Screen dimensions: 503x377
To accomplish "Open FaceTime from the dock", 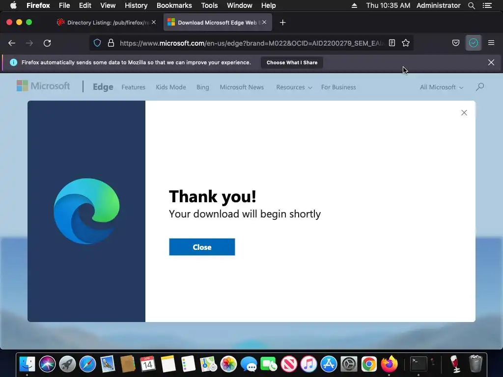I will click(269, 364).
